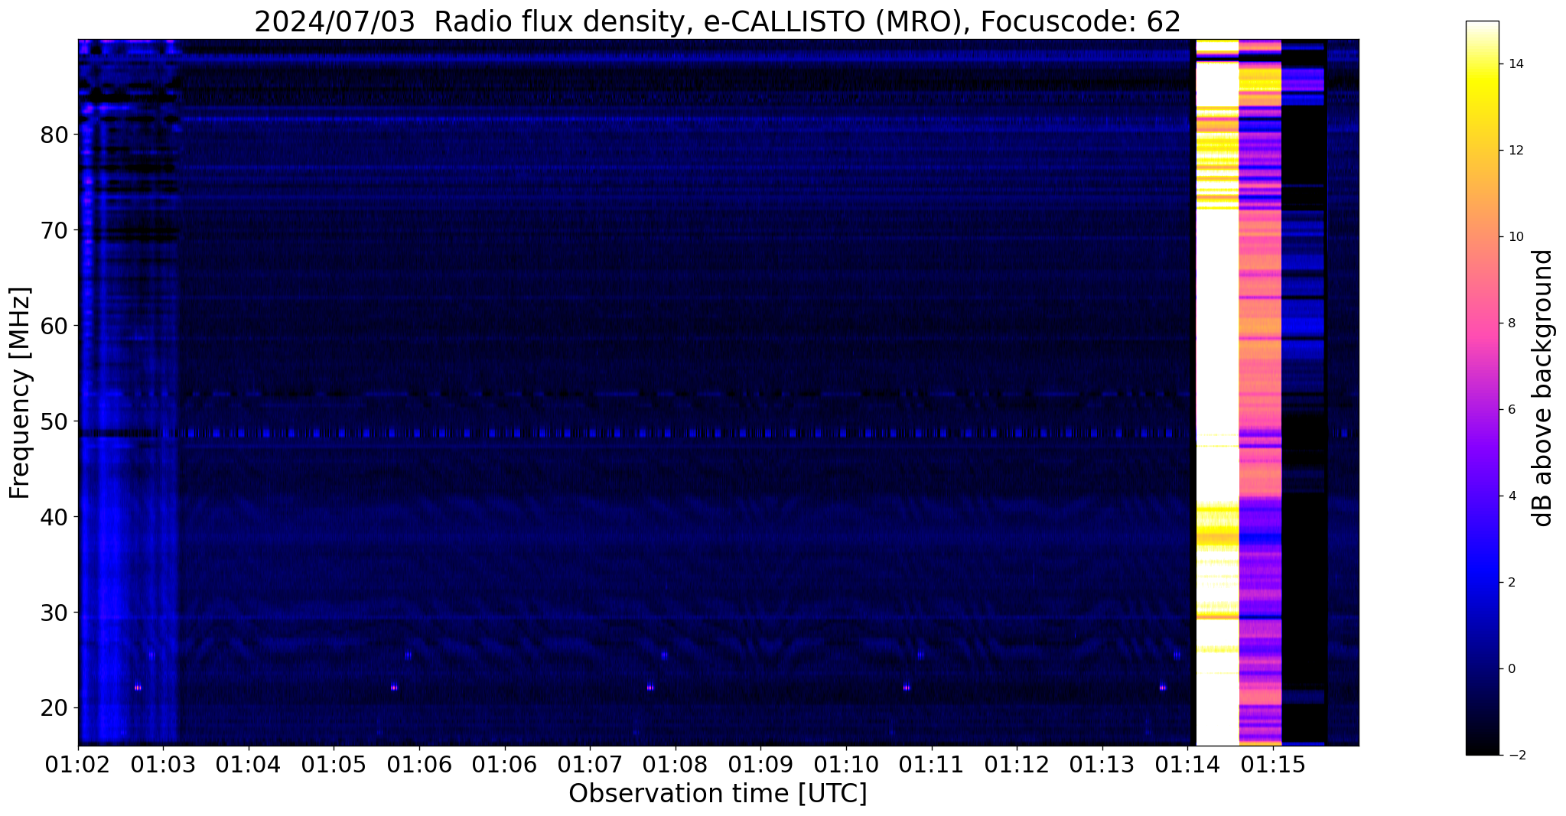Screen dimensions: 1566x816
Task: Click the 01:09 time tick label
Action: tap(760, 764)
